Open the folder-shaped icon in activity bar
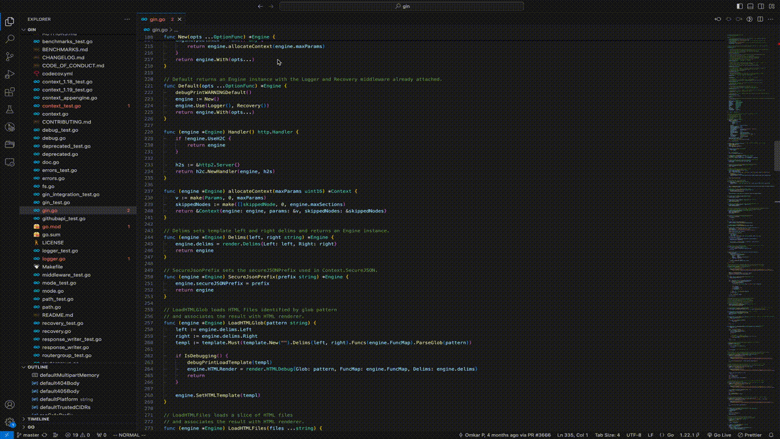Viewport: 780px width, 439px height. [x=10, y=145]
